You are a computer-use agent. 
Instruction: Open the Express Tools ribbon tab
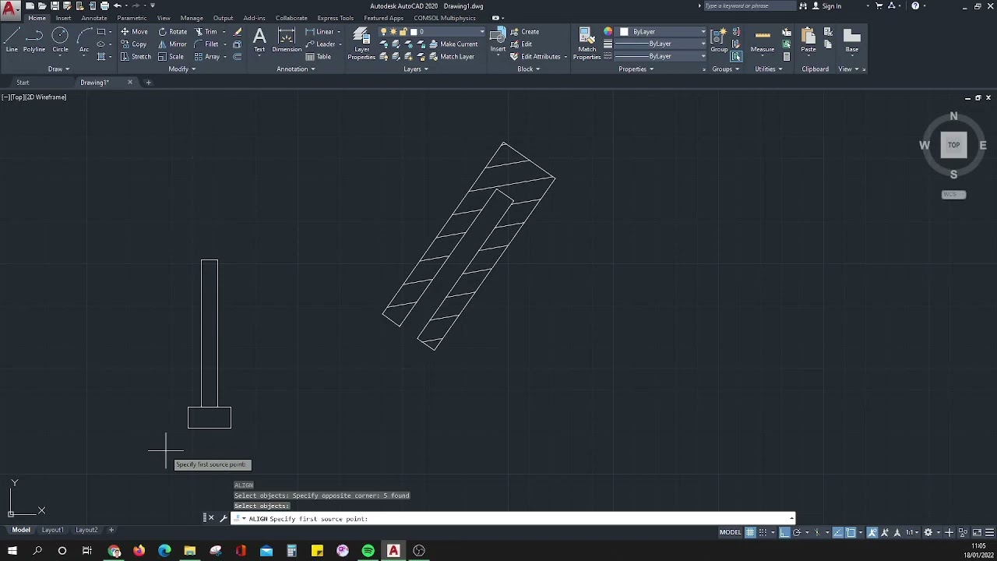click(336, 18)
